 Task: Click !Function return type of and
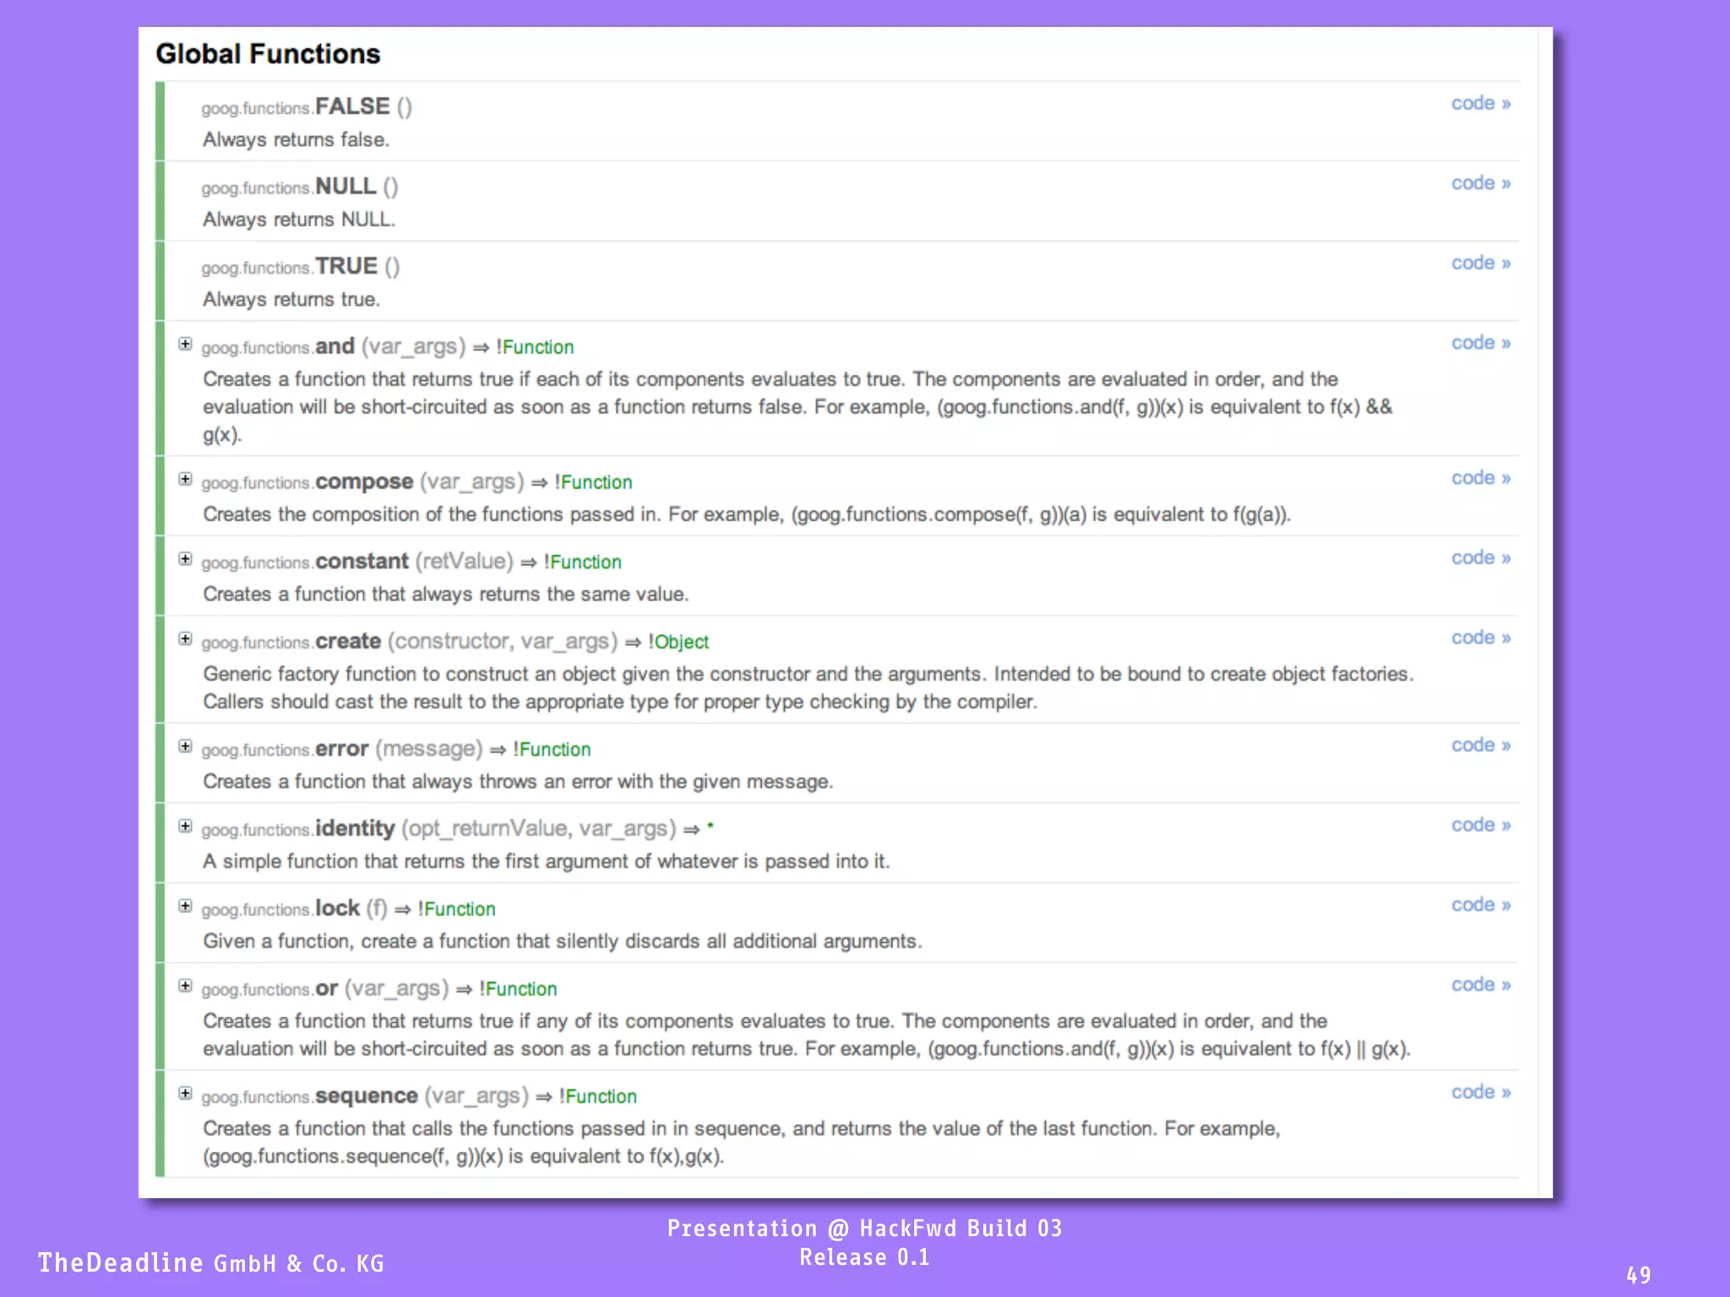tap(535, 347)
